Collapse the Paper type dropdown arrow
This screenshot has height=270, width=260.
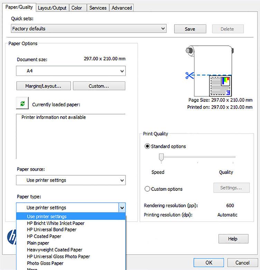click(122, 208)
